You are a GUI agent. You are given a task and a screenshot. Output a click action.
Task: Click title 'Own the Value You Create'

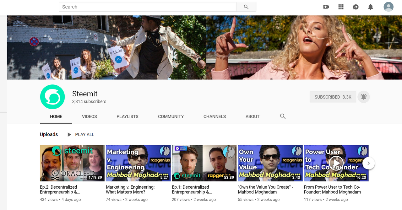pyautogui.click(x=265, y=190)
